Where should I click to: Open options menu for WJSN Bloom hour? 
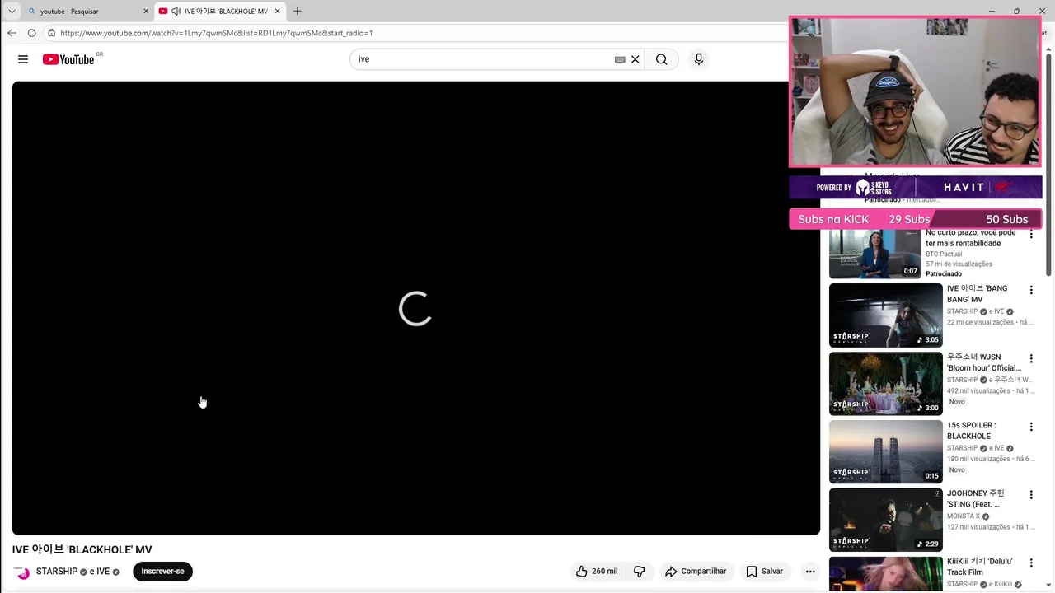point(1030,358)
